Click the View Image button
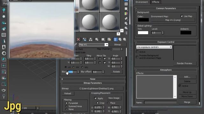 click(x=114, y=98)
